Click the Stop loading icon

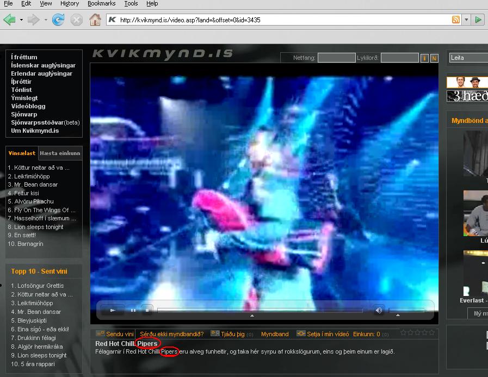(x=76, y=20)
